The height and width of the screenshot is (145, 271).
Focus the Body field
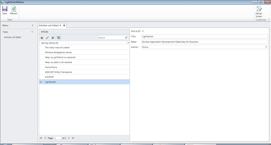(x=205, y=42)
